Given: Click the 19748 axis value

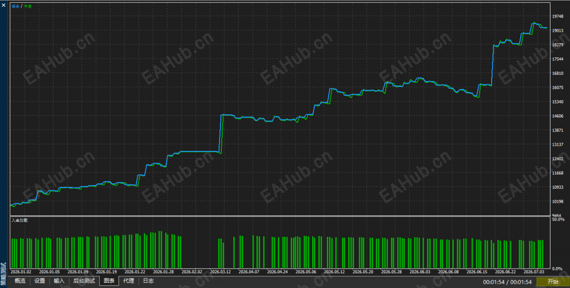Looking at the screenshot, I should pyautogui.click(x=558, y=16).
